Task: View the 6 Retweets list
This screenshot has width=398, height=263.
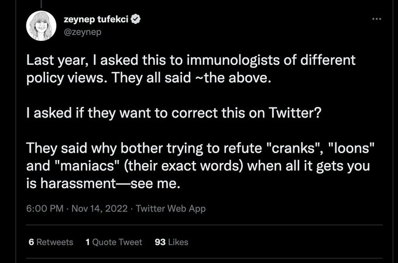Action: [x=51, y=242]
